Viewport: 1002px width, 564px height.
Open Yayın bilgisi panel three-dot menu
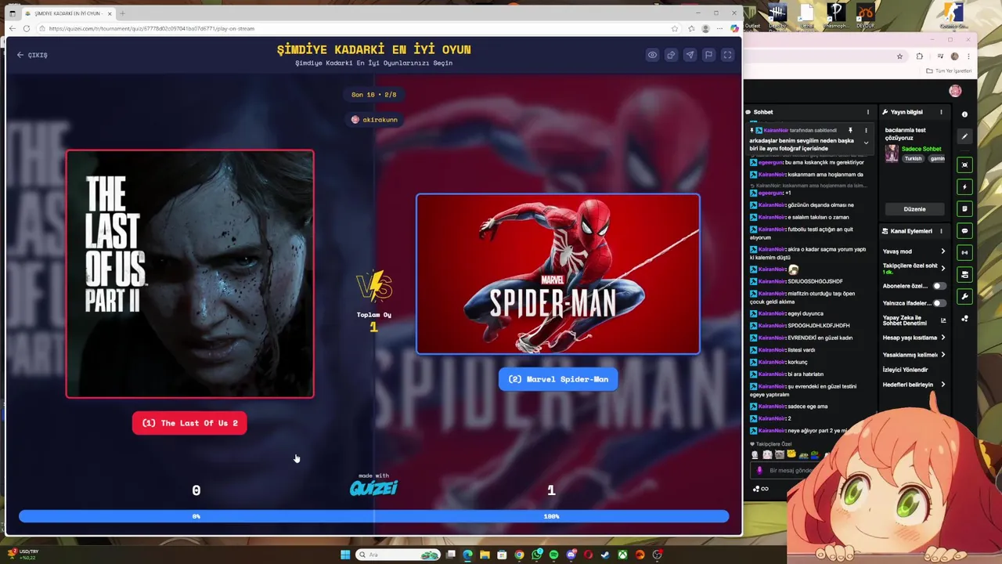(x=941, y=112)
